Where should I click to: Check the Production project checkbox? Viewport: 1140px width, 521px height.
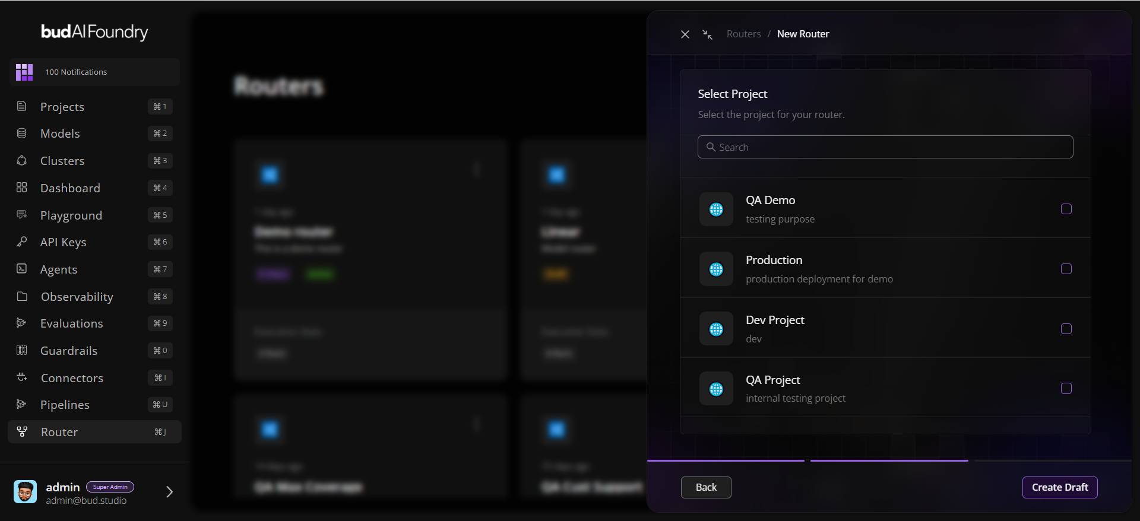1066,269
